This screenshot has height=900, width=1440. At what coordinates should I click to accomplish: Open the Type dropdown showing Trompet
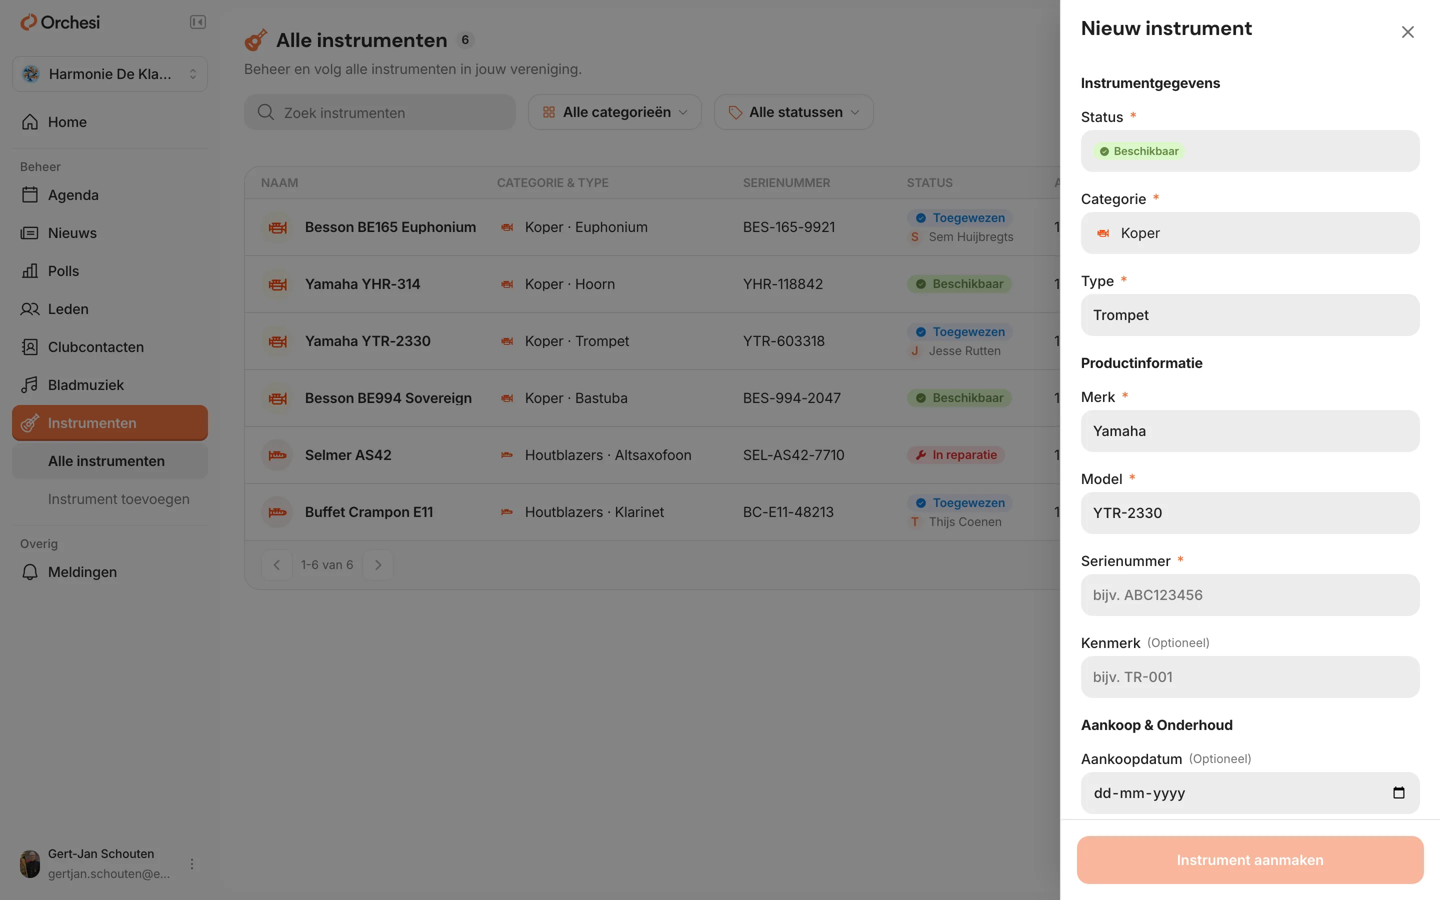(1250, 315)
